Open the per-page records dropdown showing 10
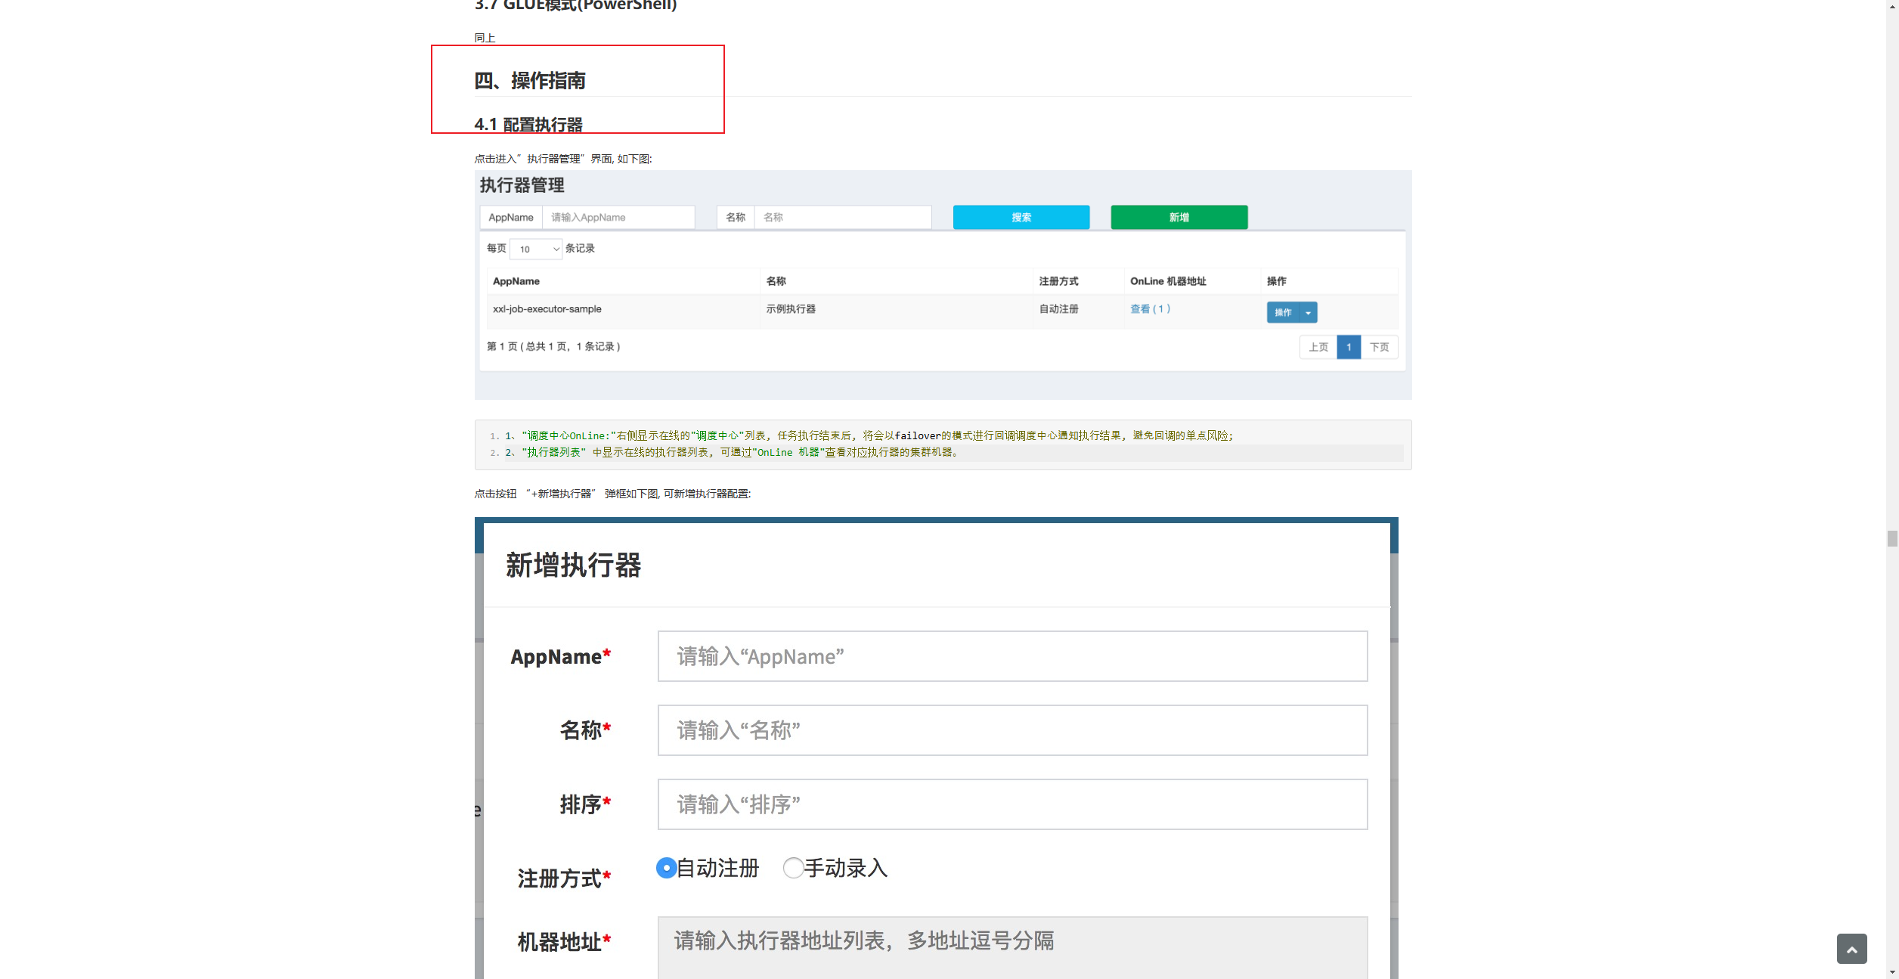1899x979 pixels. coord(536,249)
